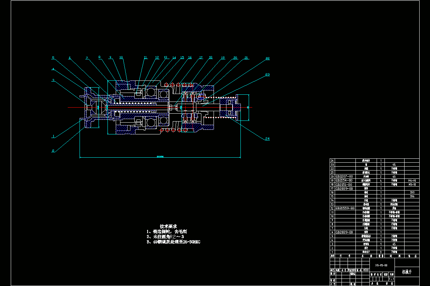Image resolution: width=430 pixels, height=286 pixels.
Task: Select callout number 19 above the drawing
Action: (x=223, y=58)
